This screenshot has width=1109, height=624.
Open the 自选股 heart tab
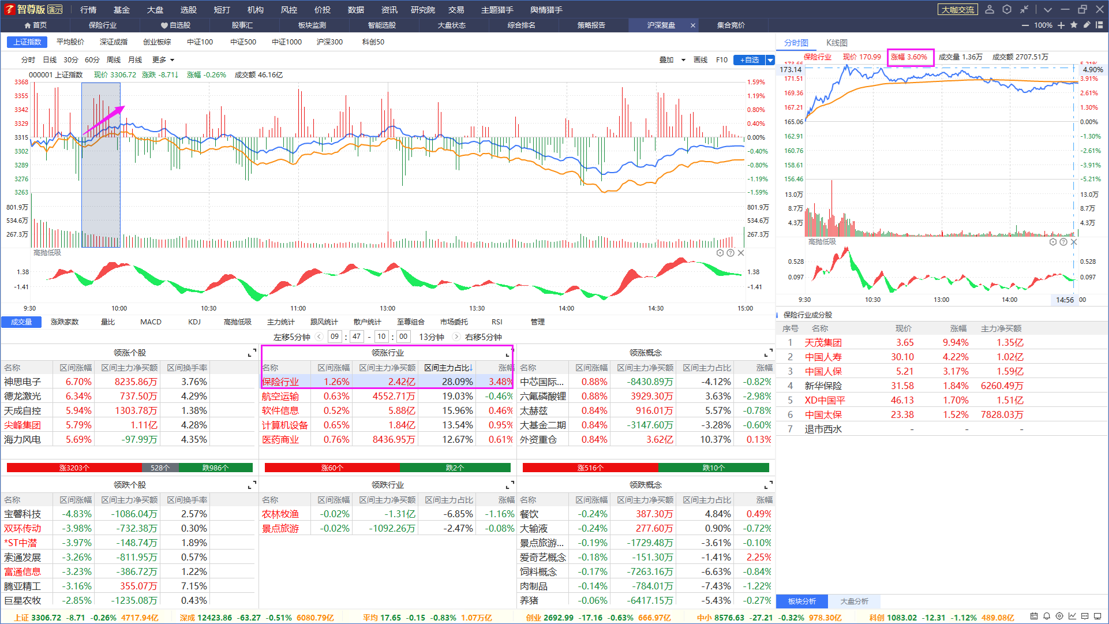point(175,25)
